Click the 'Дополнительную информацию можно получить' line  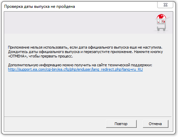80,65
